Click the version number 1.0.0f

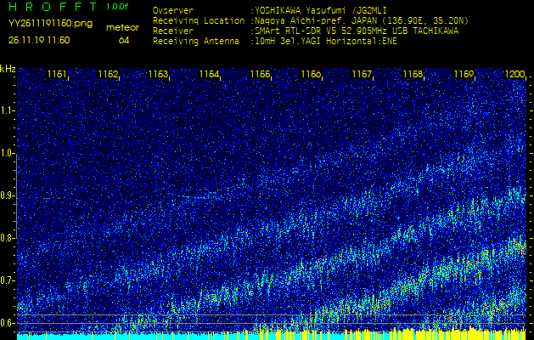117,7
